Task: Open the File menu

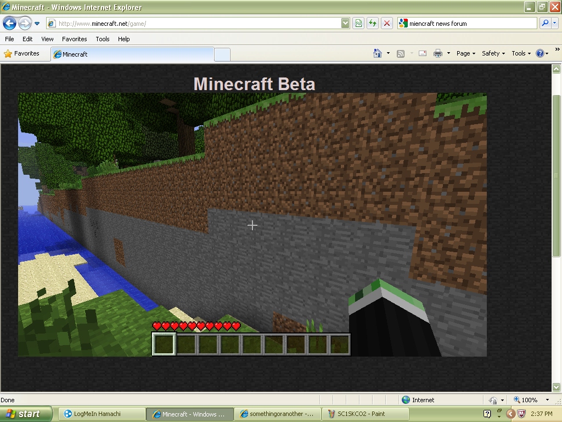Action: click(9, 39)
